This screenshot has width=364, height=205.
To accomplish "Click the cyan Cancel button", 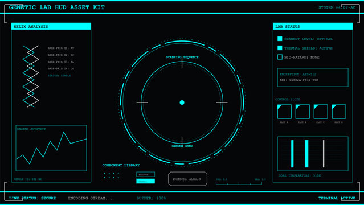I will [x=146, y=181].
